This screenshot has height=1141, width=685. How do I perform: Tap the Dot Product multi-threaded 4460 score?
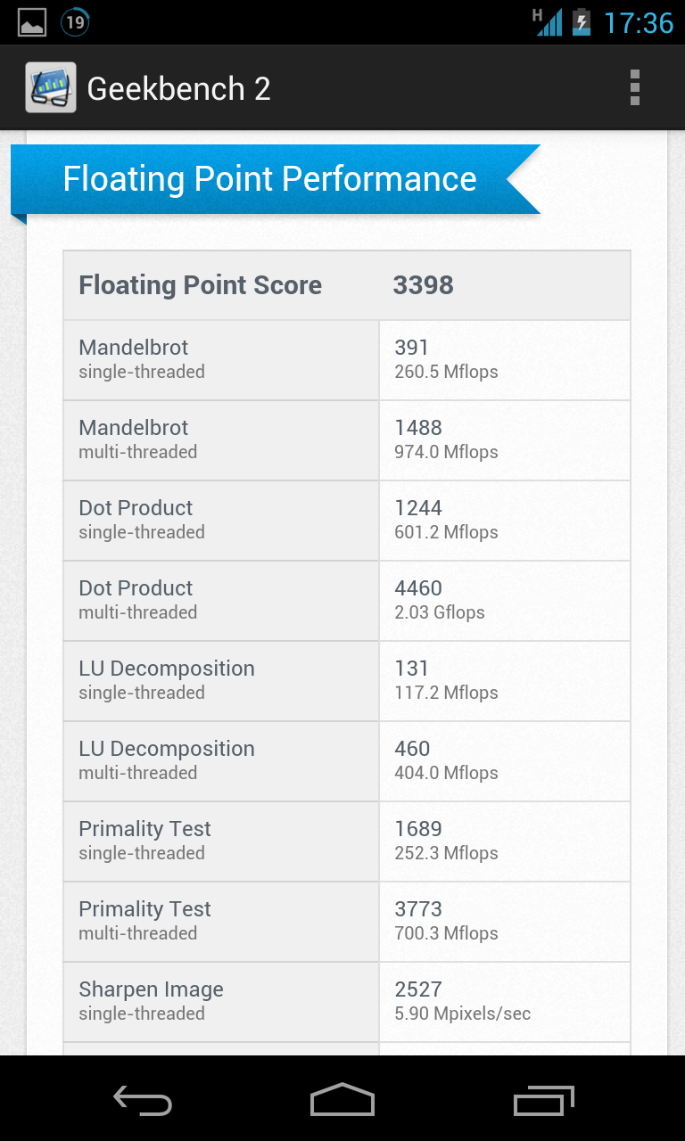click(x=418, y=588)
